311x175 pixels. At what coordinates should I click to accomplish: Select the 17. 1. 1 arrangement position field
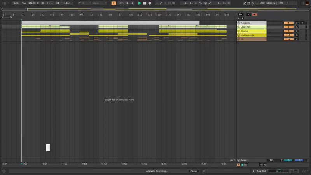point(126,3)
